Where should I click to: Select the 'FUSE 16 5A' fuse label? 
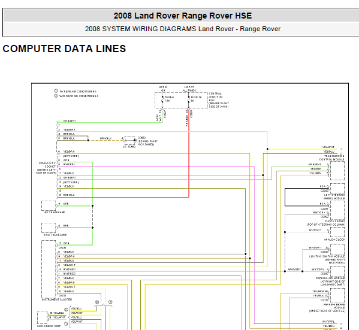pos(196,99)
